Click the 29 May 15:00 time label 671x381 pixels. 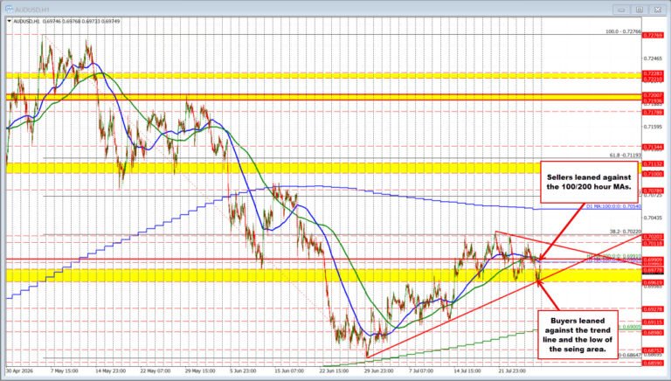pos(200,371)
